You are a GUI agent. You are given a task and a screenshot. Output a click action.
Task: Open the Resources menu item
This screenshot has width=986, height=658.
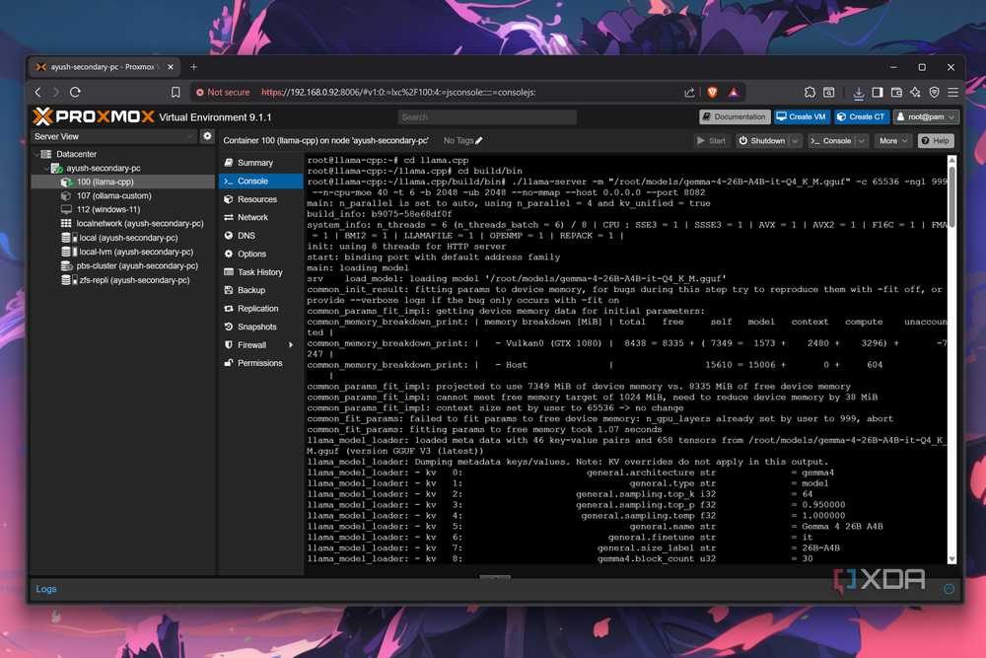(260, 199)
